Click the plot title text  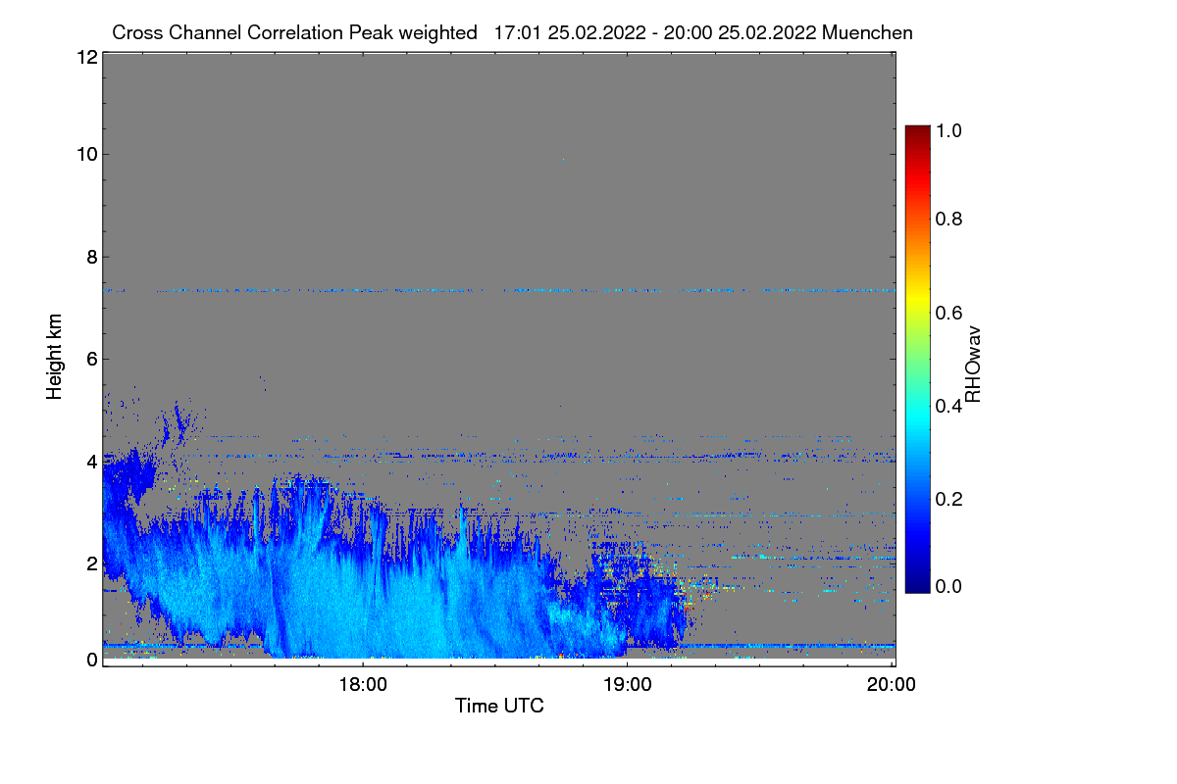[x=512, y=32]
